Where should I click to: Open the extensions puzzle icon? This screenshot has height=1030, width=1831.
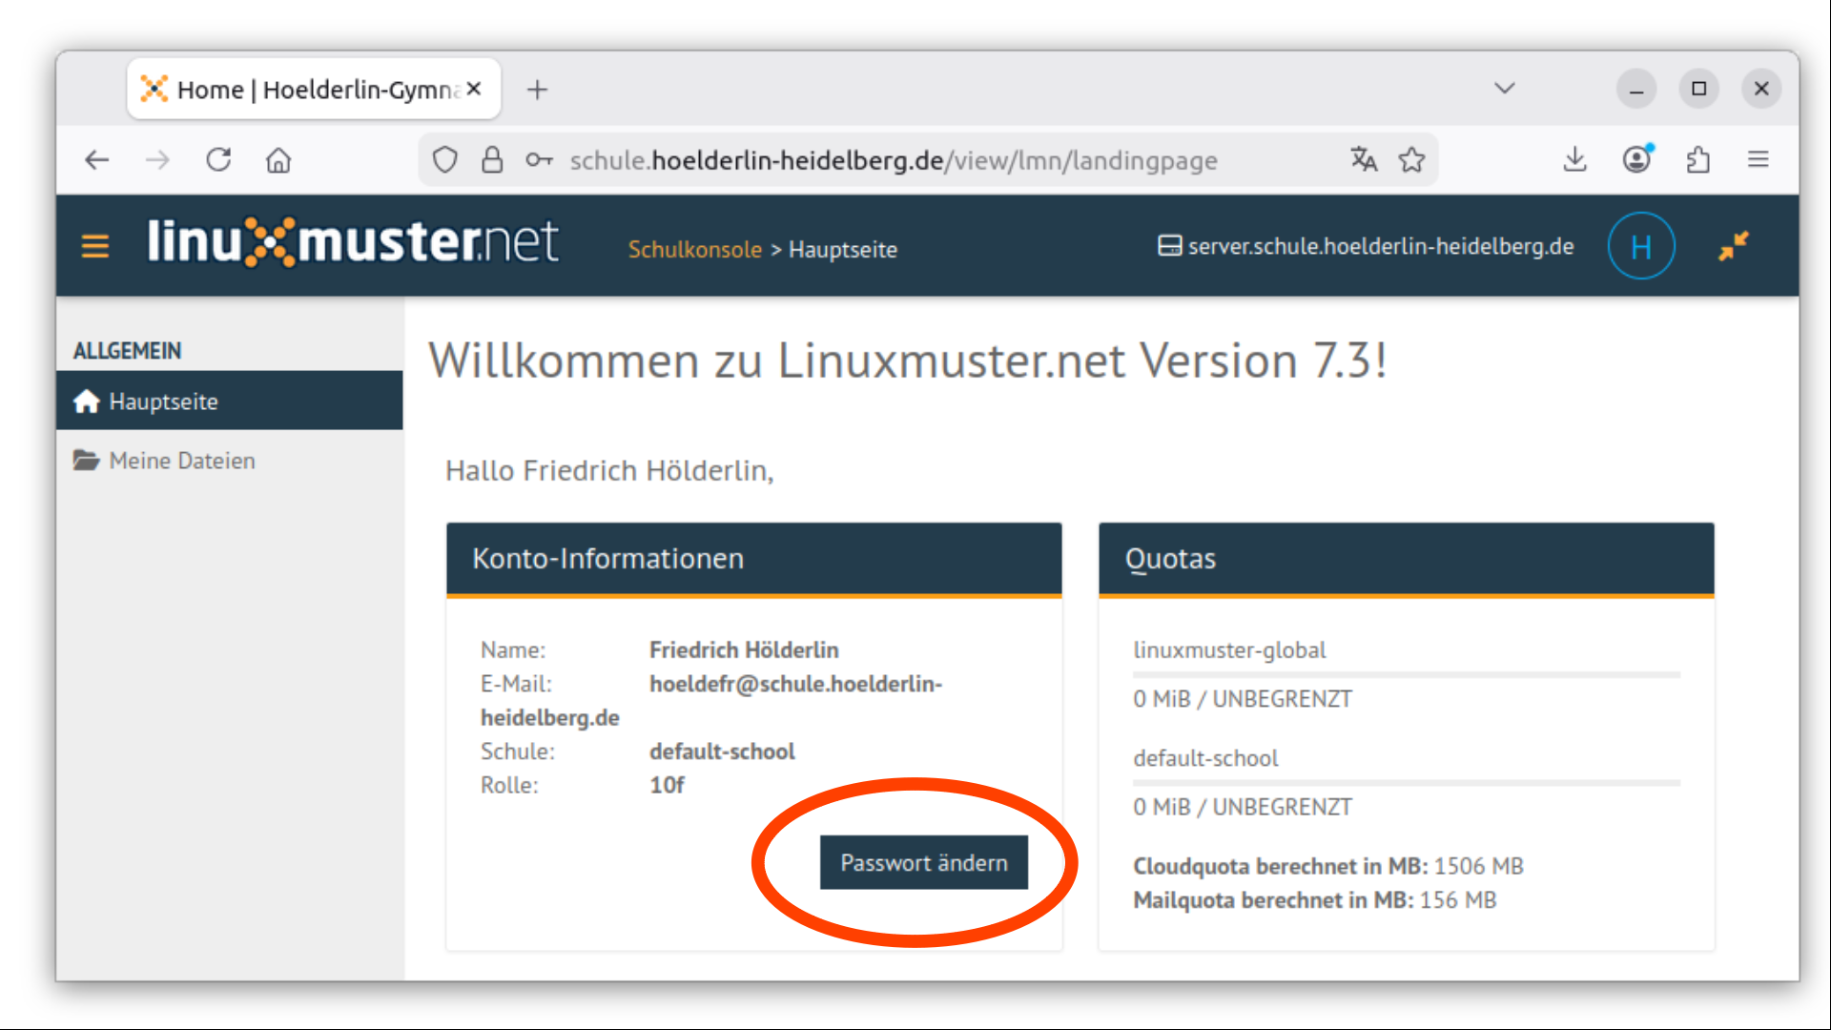[1698, 159]
